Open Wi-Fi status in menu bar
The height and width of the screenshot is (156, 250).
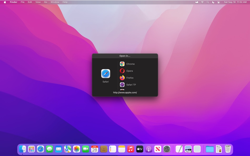(x=202, y=2)
